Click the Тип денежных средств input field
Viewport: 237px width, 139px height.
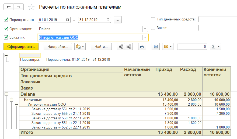tap(218, 19)
